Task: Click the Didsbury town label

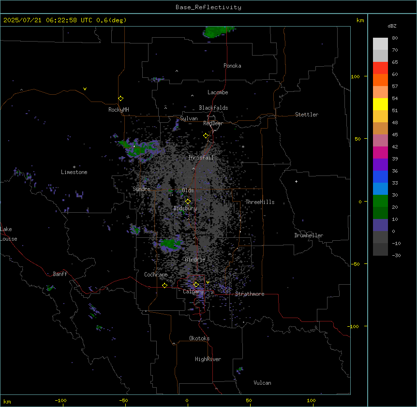Action: tap(185, 208)
